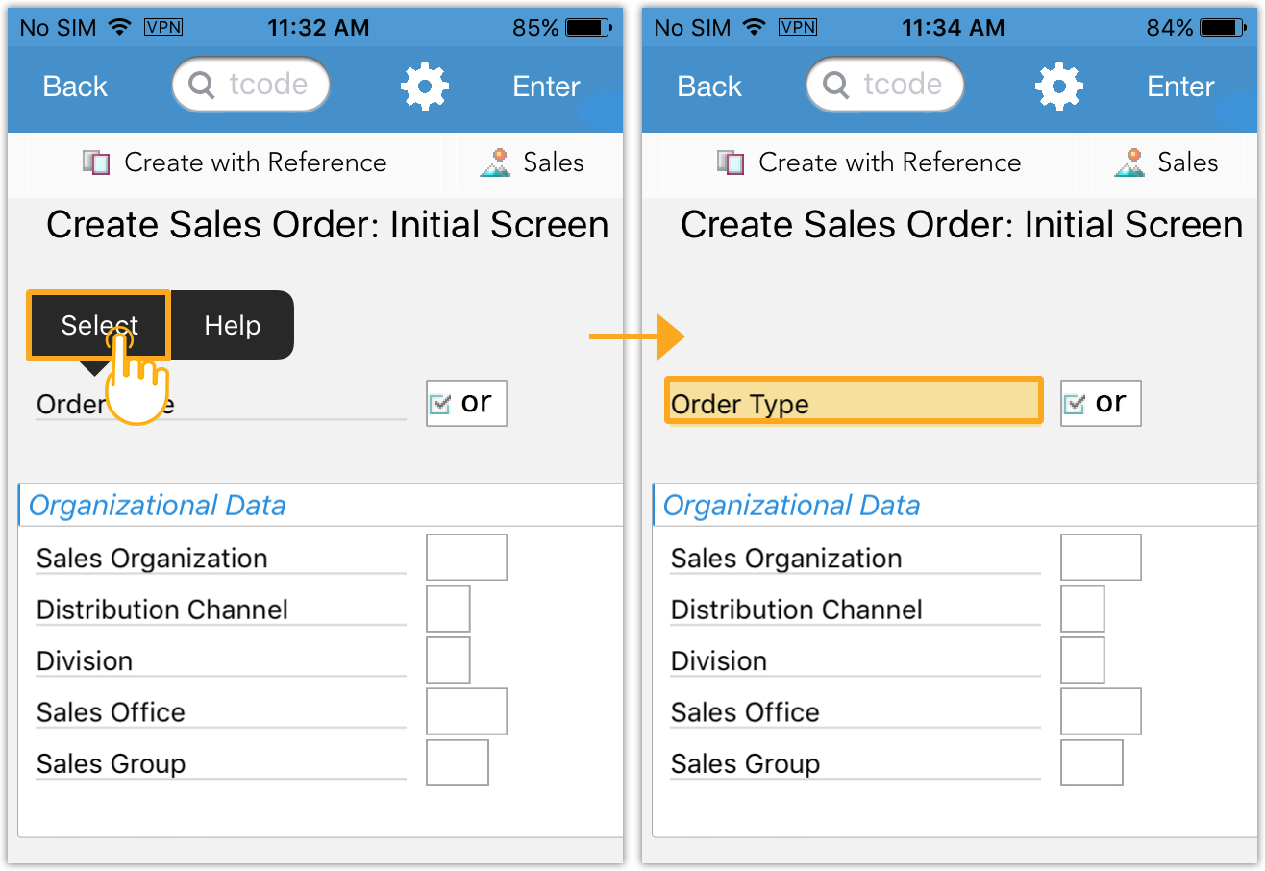Click Distribution Channel input box on right screen
The width and height of the screenshot is (1265, 871).
click(1082, 609)
